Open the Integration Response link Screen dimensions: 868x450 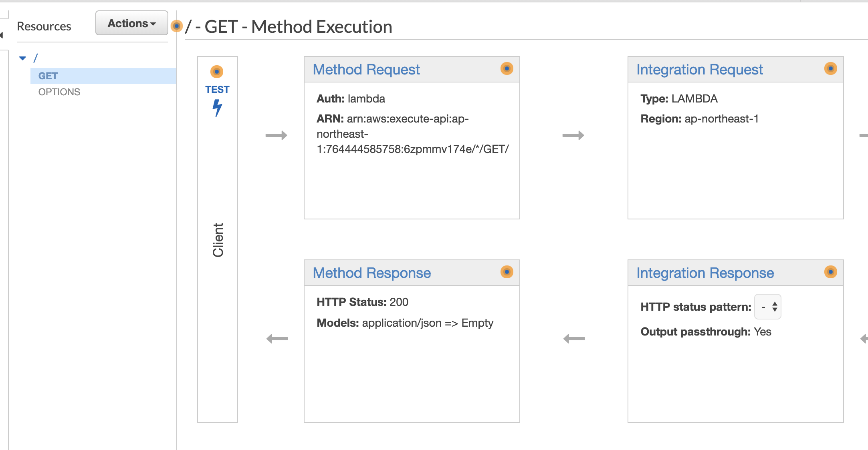coord(705,273)
